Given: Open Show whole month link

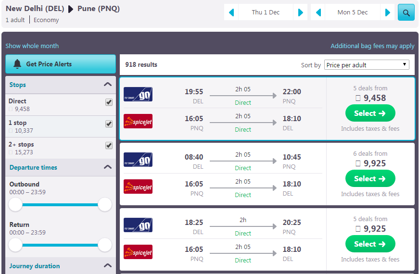Looking at the screenshot, I should (32, 46).
